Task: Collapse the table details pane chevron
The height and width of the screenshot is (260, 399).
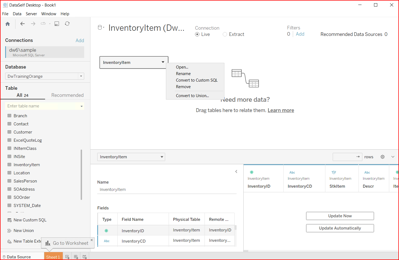Action: 236,171
